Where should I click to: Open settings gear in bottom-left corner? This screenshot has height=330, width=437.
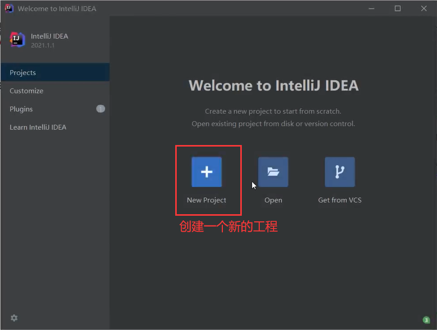pyautogui.click(x=14, y=318)
